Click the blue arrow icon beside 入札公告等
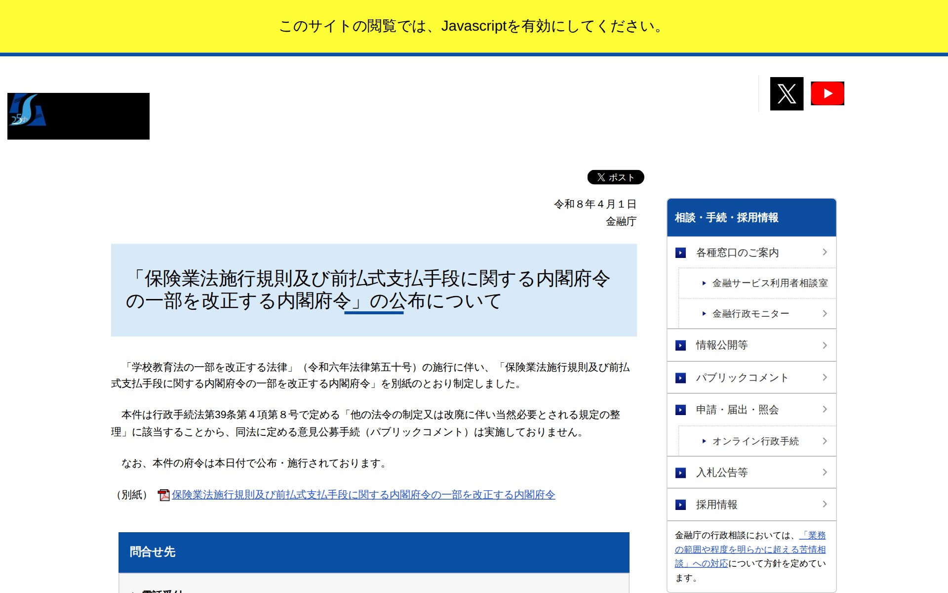Image resolution: width=948 pixels, height=593 pixels. coord(680,473)
